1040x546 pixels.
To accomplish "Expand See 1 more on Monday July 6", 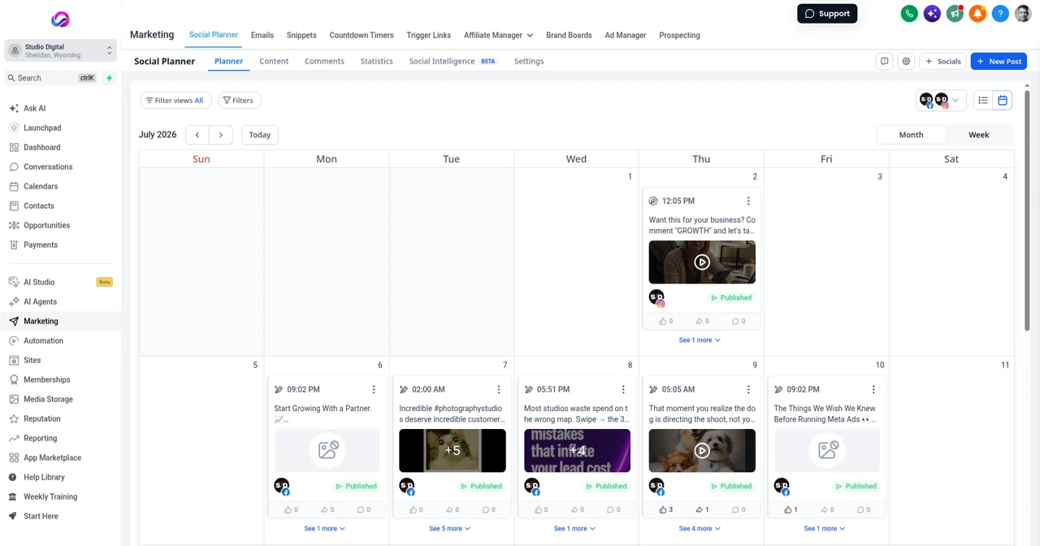I will pos(324,528).
